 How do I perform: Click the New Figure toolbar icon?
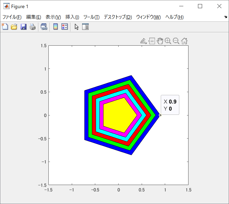(5, 27)
